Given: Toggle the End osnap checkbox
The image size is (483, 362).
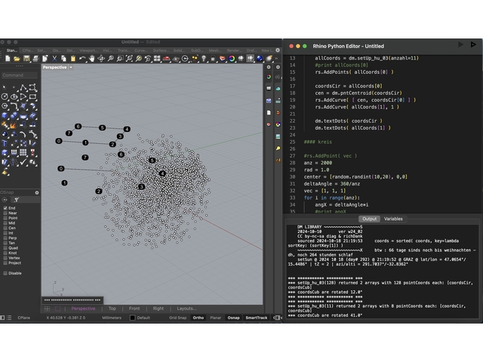Looking at the screenshot, I should [5, 208].
